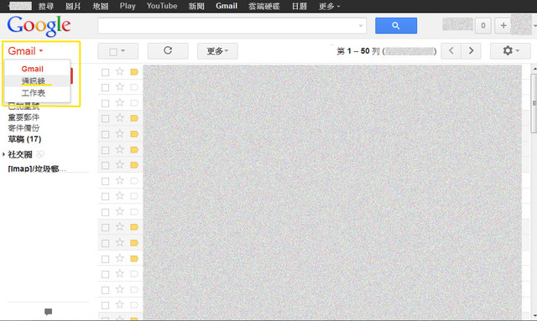Star the eighth message in the list
This screenshot has height=321, width=537.
119,181
